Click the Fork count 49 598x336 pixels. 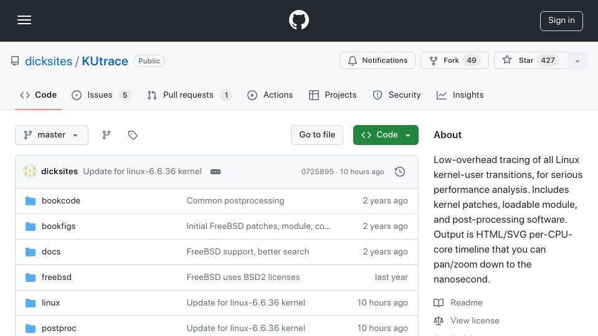472,60
